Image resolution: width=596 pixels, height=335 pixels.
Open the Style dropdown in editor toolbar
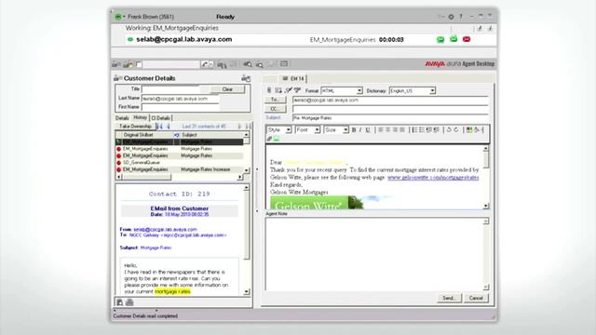pyautogui.click(x=288, y=130)
